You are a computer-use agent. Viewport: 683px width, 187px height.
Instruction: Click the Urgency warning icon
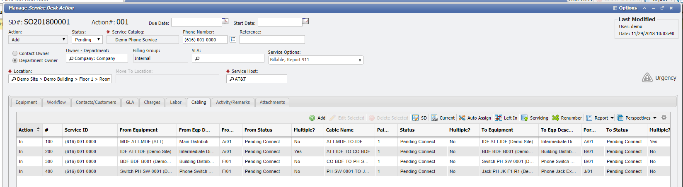pyautogui.click(x=647, y=78)
